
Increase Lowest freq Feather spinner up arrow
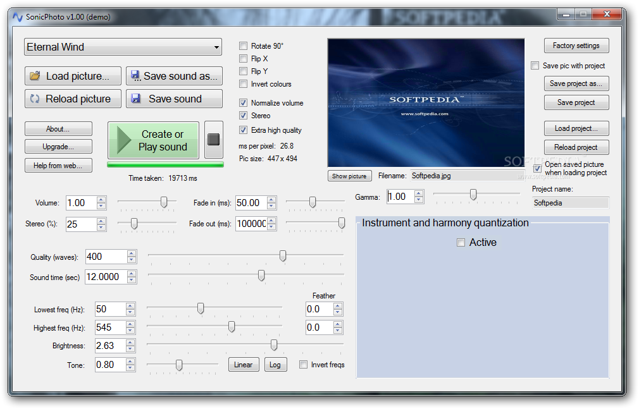[337, 306]
